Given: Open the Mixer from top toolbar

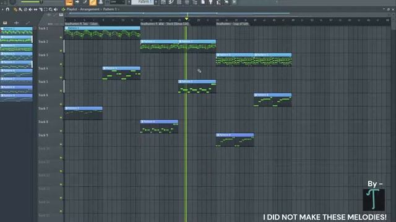Looking at the screenshot, I should click(x=187, y=2).
